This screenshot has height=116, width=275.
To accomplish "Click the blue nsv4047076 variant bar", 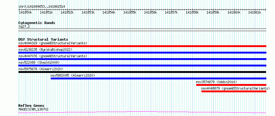I will (x=142, y=59).
